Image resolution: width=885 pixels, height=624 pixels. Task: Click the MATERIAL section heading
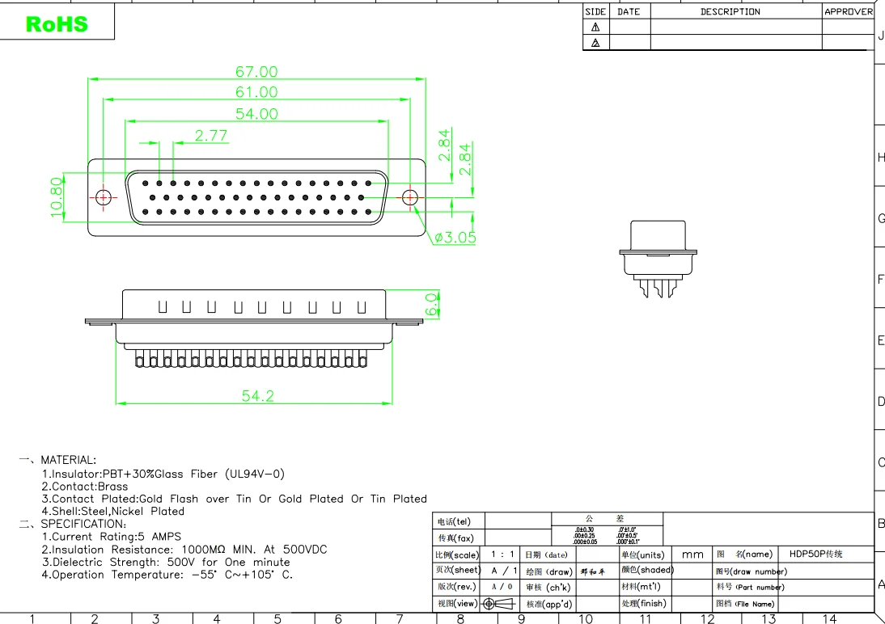click(x=68, y=460)
